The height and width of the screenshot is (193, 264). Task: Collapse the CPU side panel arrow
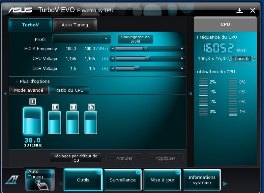(x=190, y=94)
